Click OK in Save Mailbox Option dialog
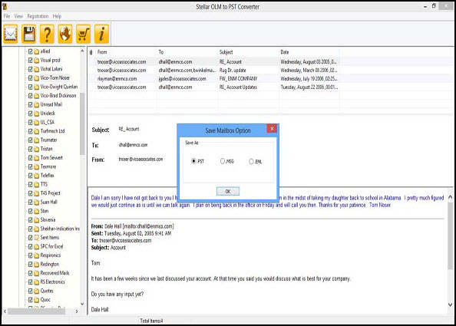The height and width of the screenshot is (326, 456). (228, 191)
